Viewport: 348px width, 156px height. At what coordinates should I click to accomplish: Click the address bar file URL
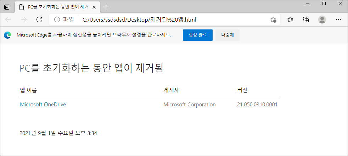pyautogui.click(x=139, y=20)
